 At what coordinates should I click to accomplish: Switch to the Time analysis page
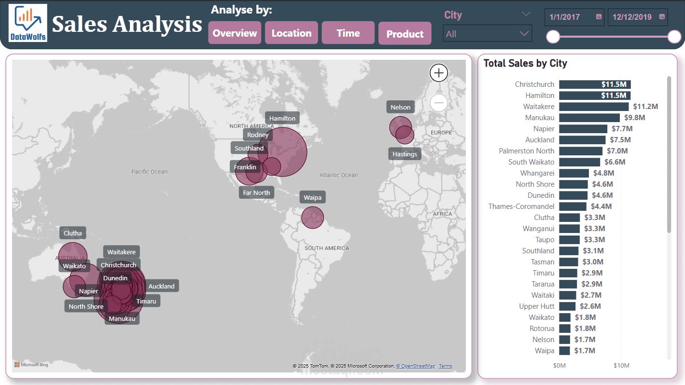tap(348, 33)
